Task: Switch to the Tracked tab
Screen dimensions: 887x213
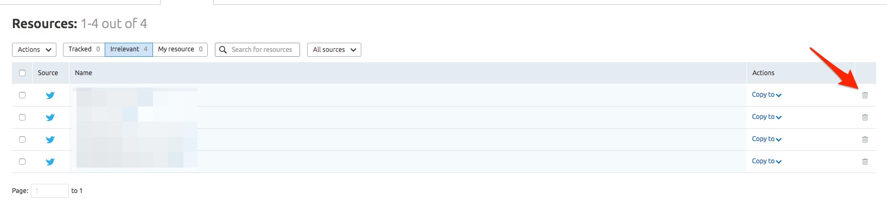Action: [84, 49]
